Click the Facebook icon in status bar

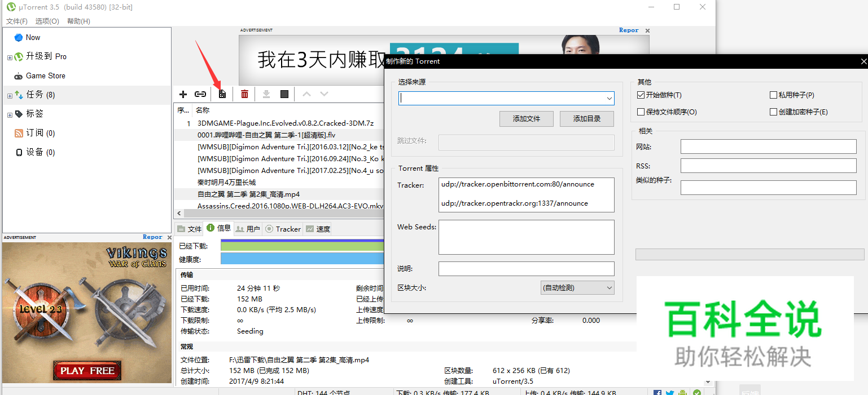(657, 392)
